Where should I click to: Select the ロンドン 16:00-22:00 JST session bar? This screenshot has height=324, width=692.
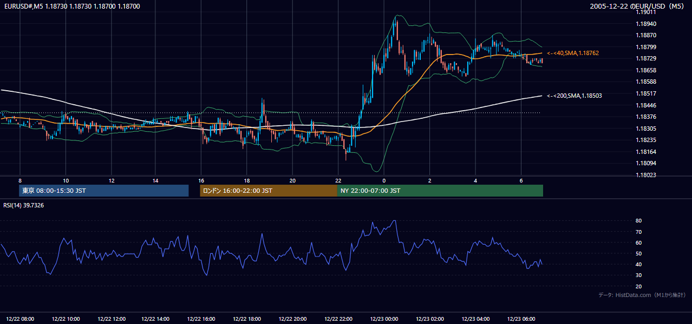[x=269, y=191]
